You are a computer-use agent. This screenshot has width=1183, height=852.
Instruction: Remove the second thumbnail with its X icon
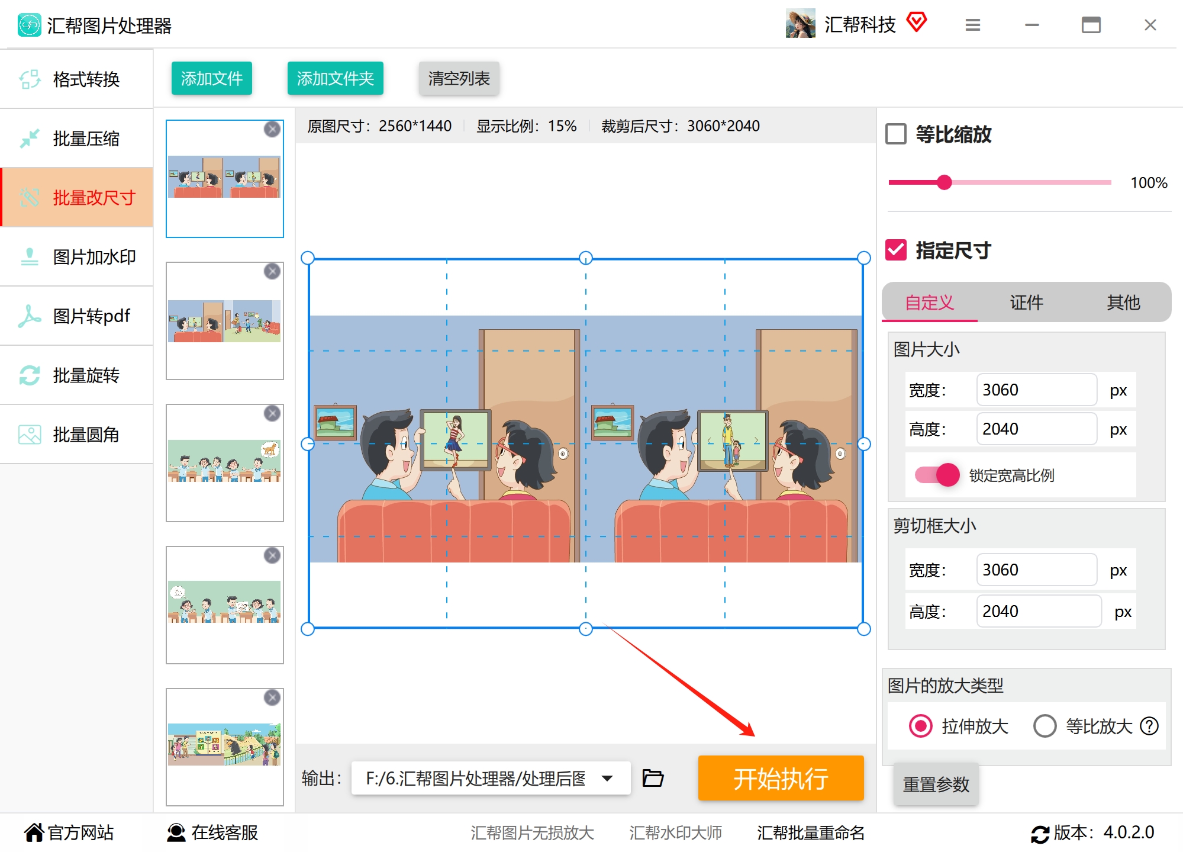click(272, 271)
